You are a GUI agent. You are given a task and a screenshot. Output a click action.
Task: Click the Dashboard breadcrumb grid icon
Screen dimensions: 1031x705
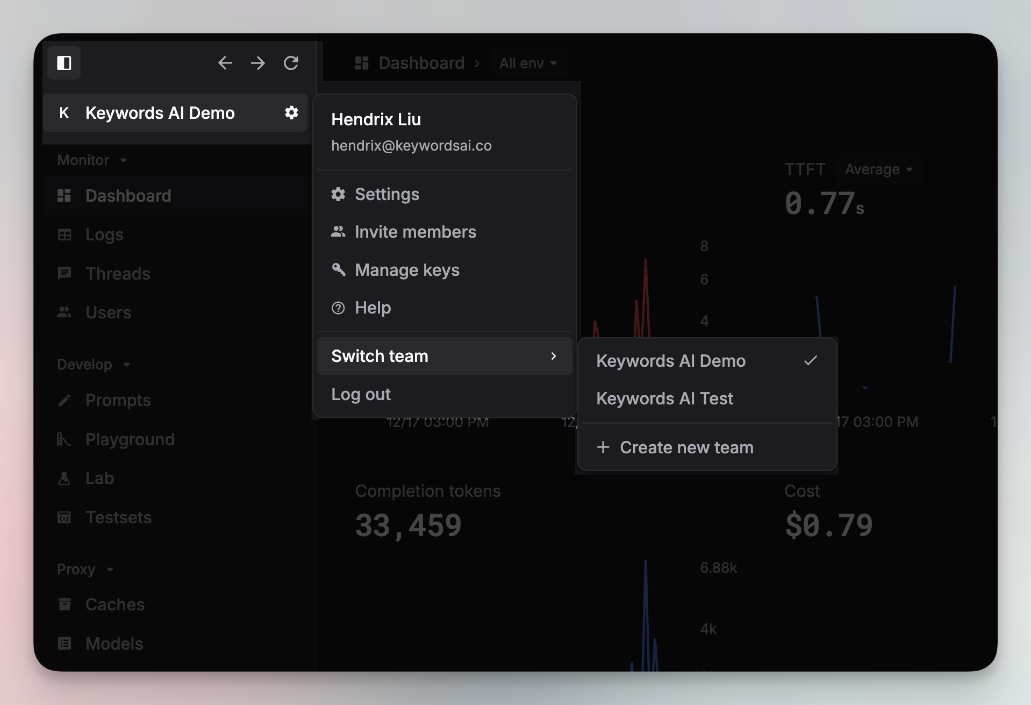(x=362, y=63)
